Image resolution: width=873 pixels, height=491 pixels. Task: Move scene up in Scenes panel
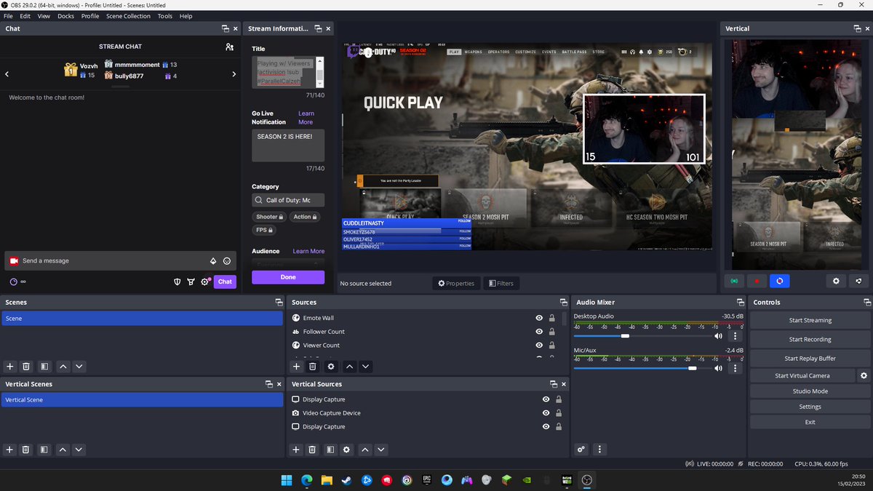coord(63,367)
